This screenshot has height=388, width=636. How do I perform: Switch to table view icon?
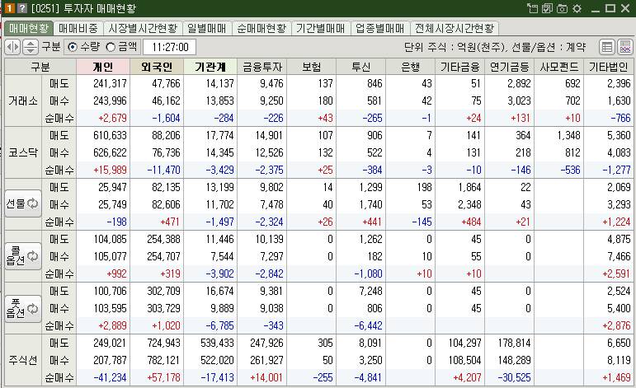[x=607, y=47]
